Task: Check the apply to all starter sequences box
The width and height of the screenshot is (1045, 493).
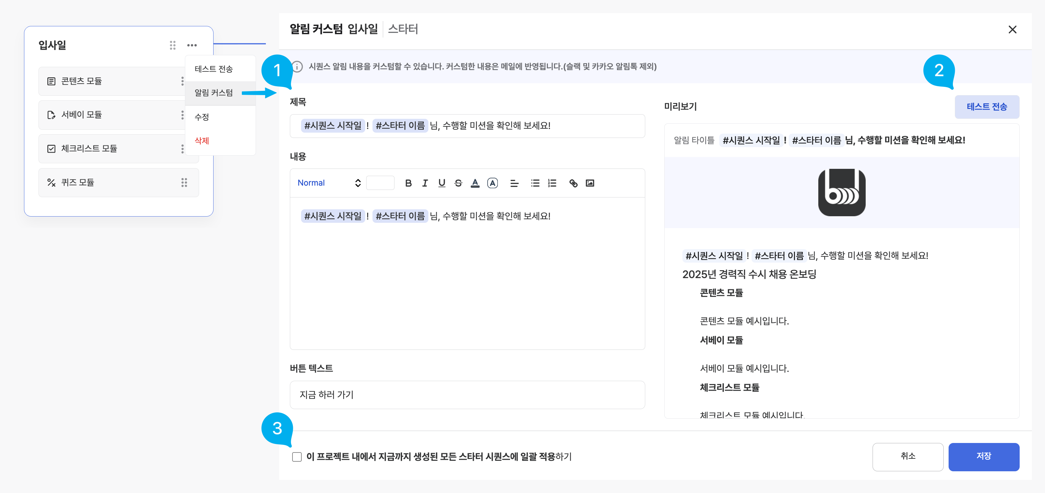Action: click(x=297, y=457)
